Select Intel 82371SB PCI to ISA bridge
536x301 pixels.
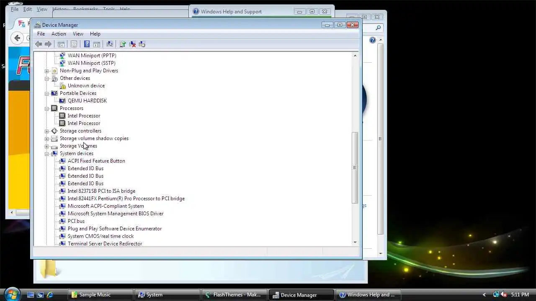(101, 191)
